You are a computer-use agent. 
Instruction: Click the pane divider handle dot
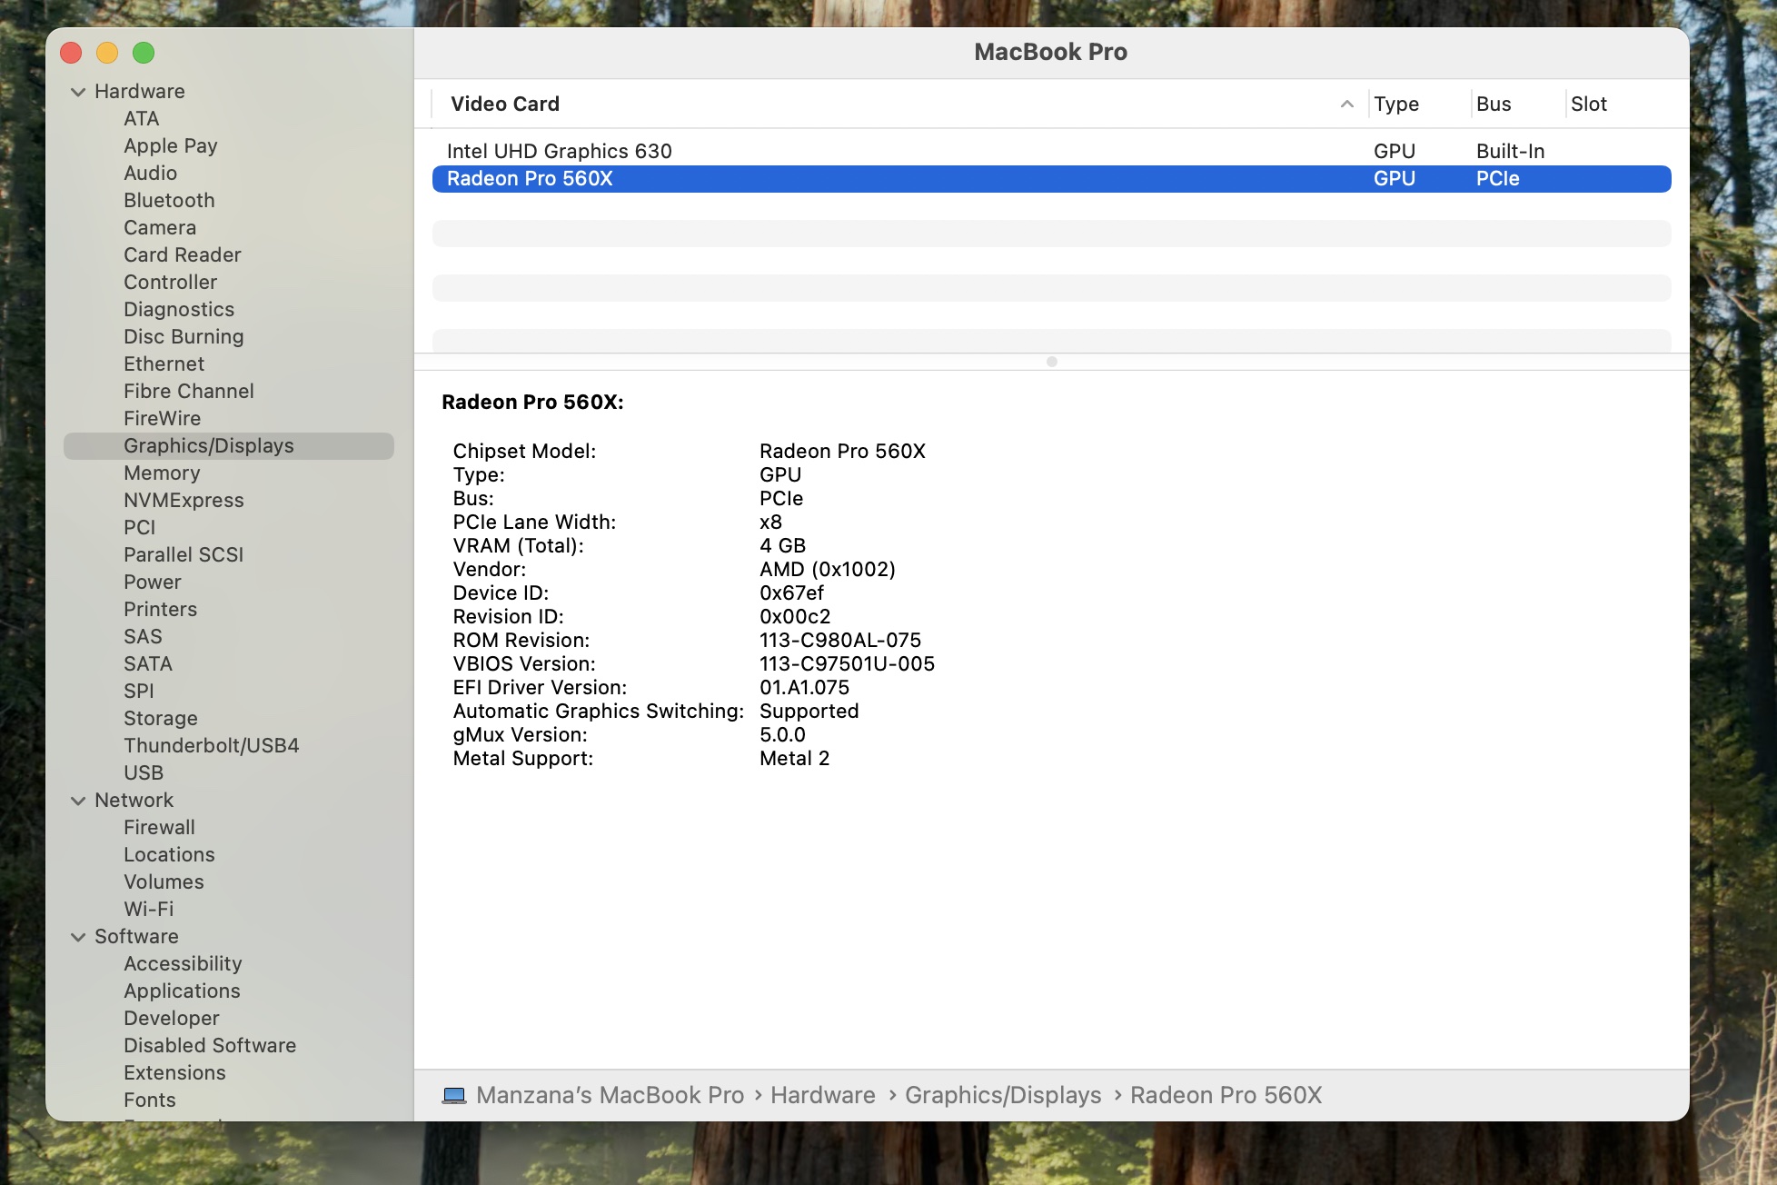pos(1051,362)
